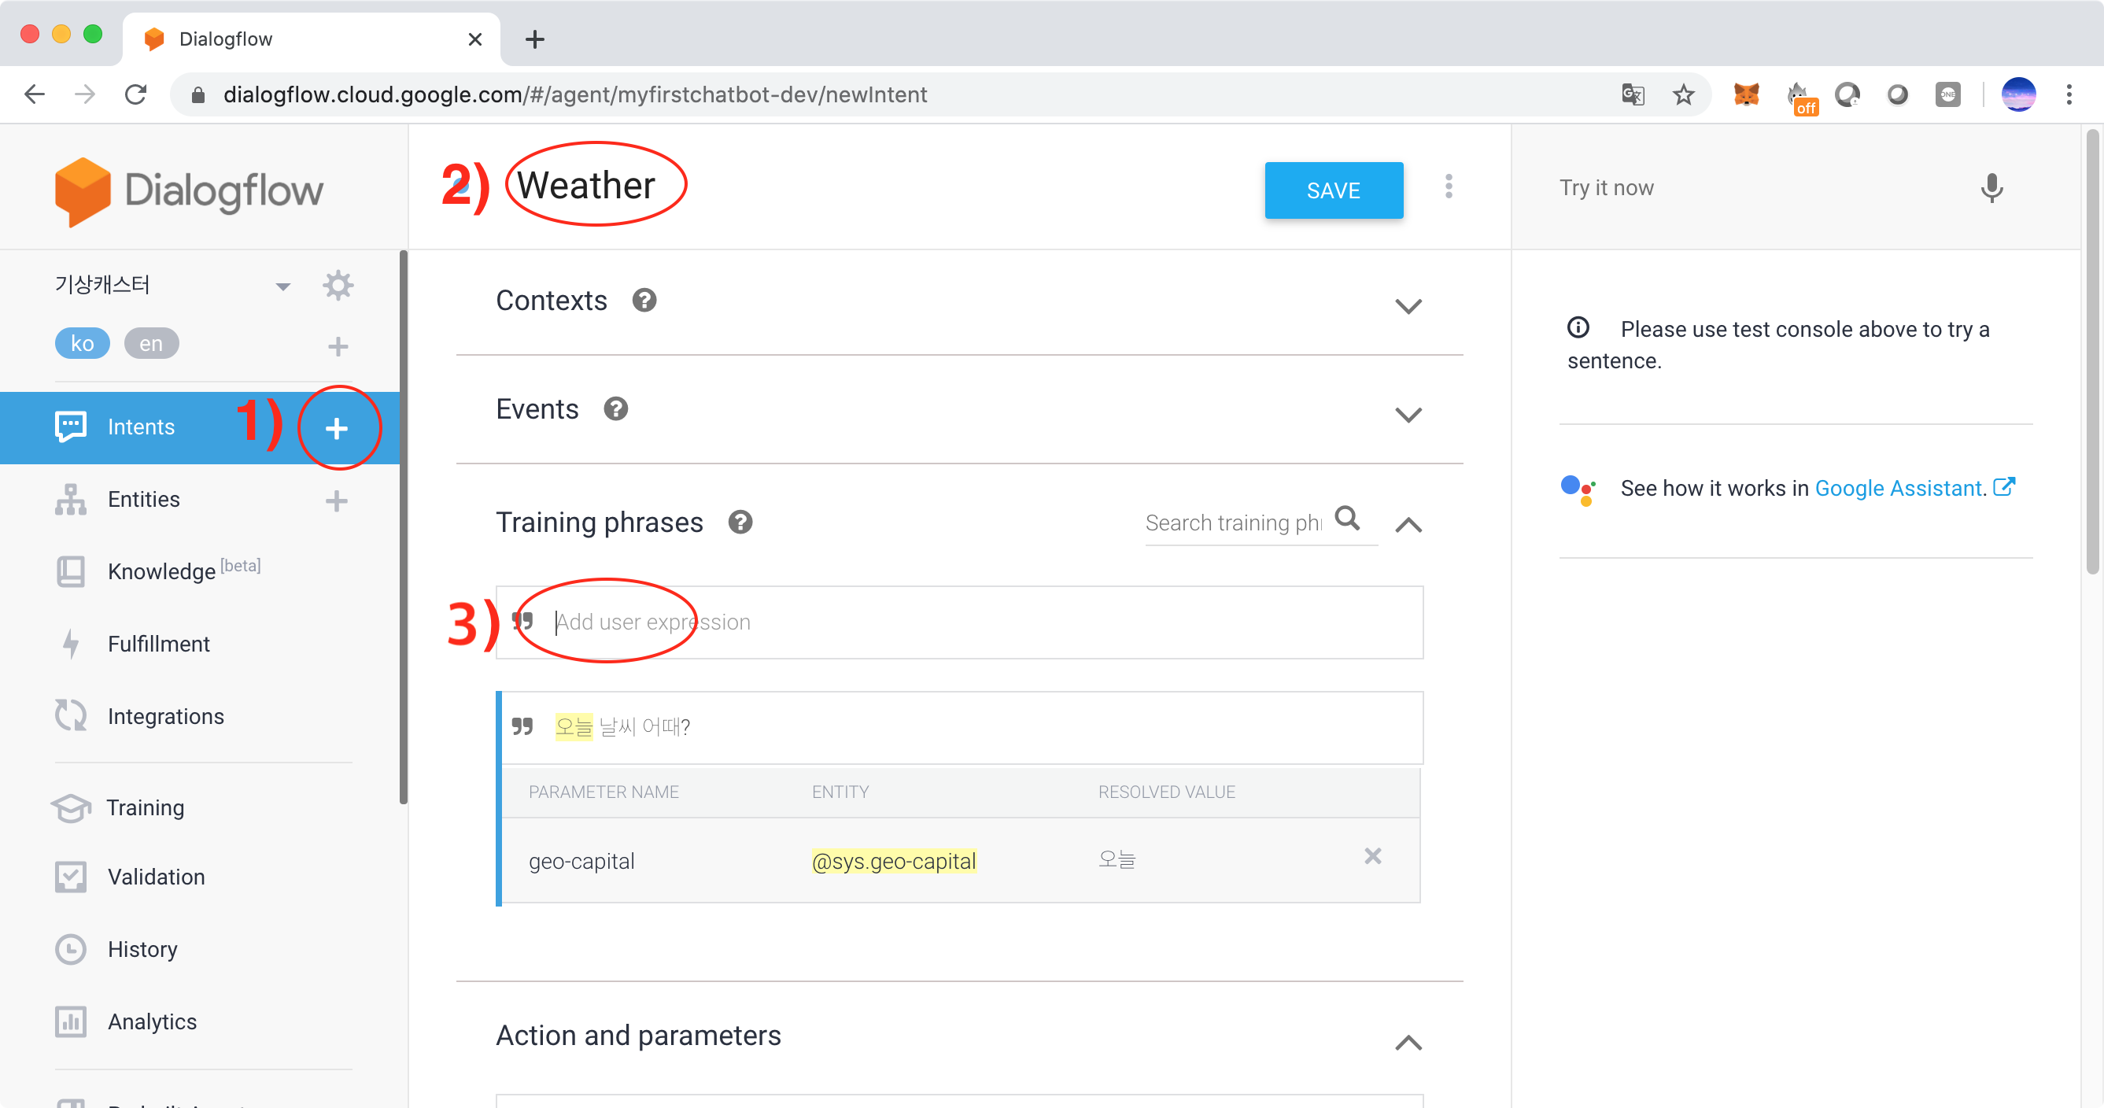Remove the geo-capital parameter row with X

[1372, 856]
